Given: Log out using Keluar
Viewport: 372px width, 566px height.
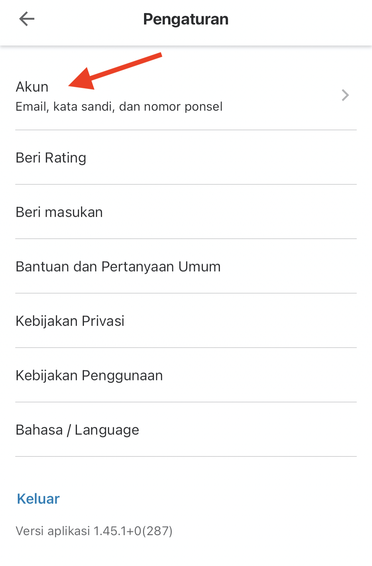Looking at the screenshot, I should [x=38, y=499].
